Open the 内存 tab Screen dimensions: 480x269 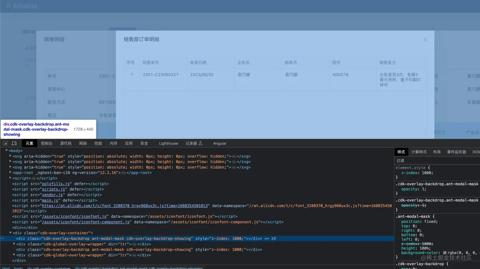[113, 143]
